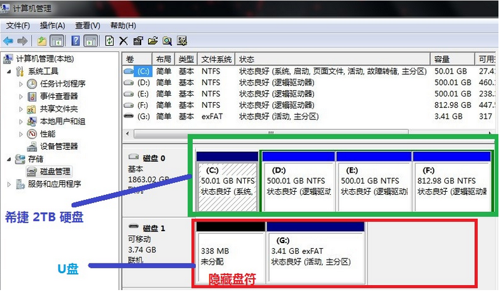
Task: Expand the 事件查看器 node arrow
Action: [x=21, y=96]
